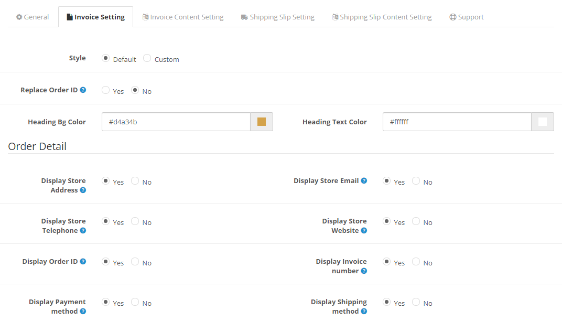Go to Shipping Slip Setting tab
This screenshot has width=562, height=321.
tap(278, 17)
